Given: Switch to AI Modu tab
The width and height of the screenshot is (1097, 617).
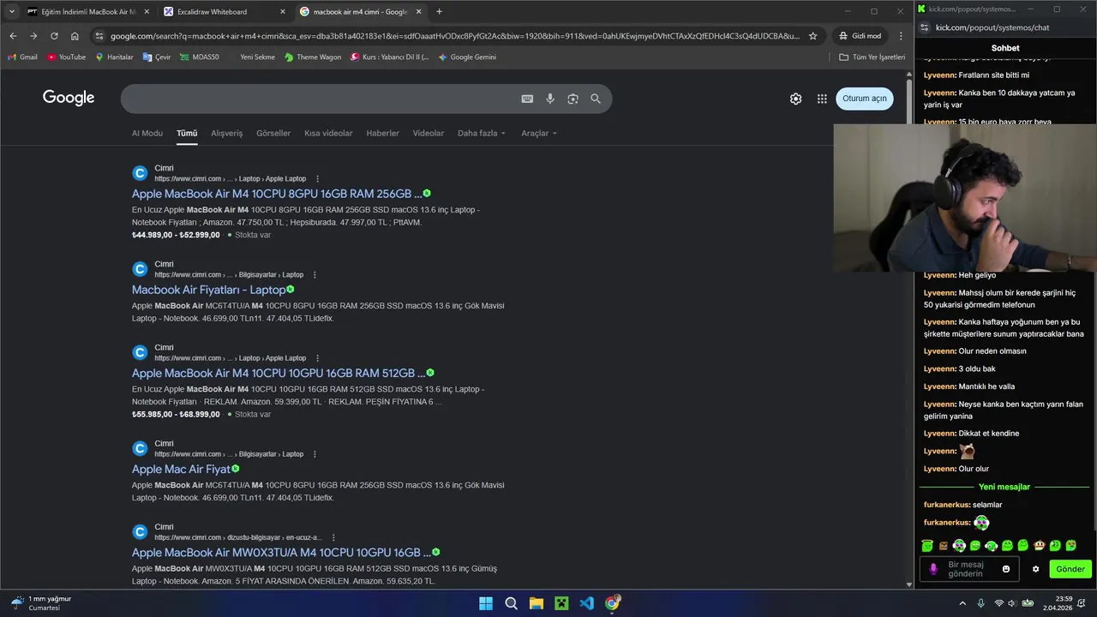Looking at the screenshot, I should click(147, 133).
